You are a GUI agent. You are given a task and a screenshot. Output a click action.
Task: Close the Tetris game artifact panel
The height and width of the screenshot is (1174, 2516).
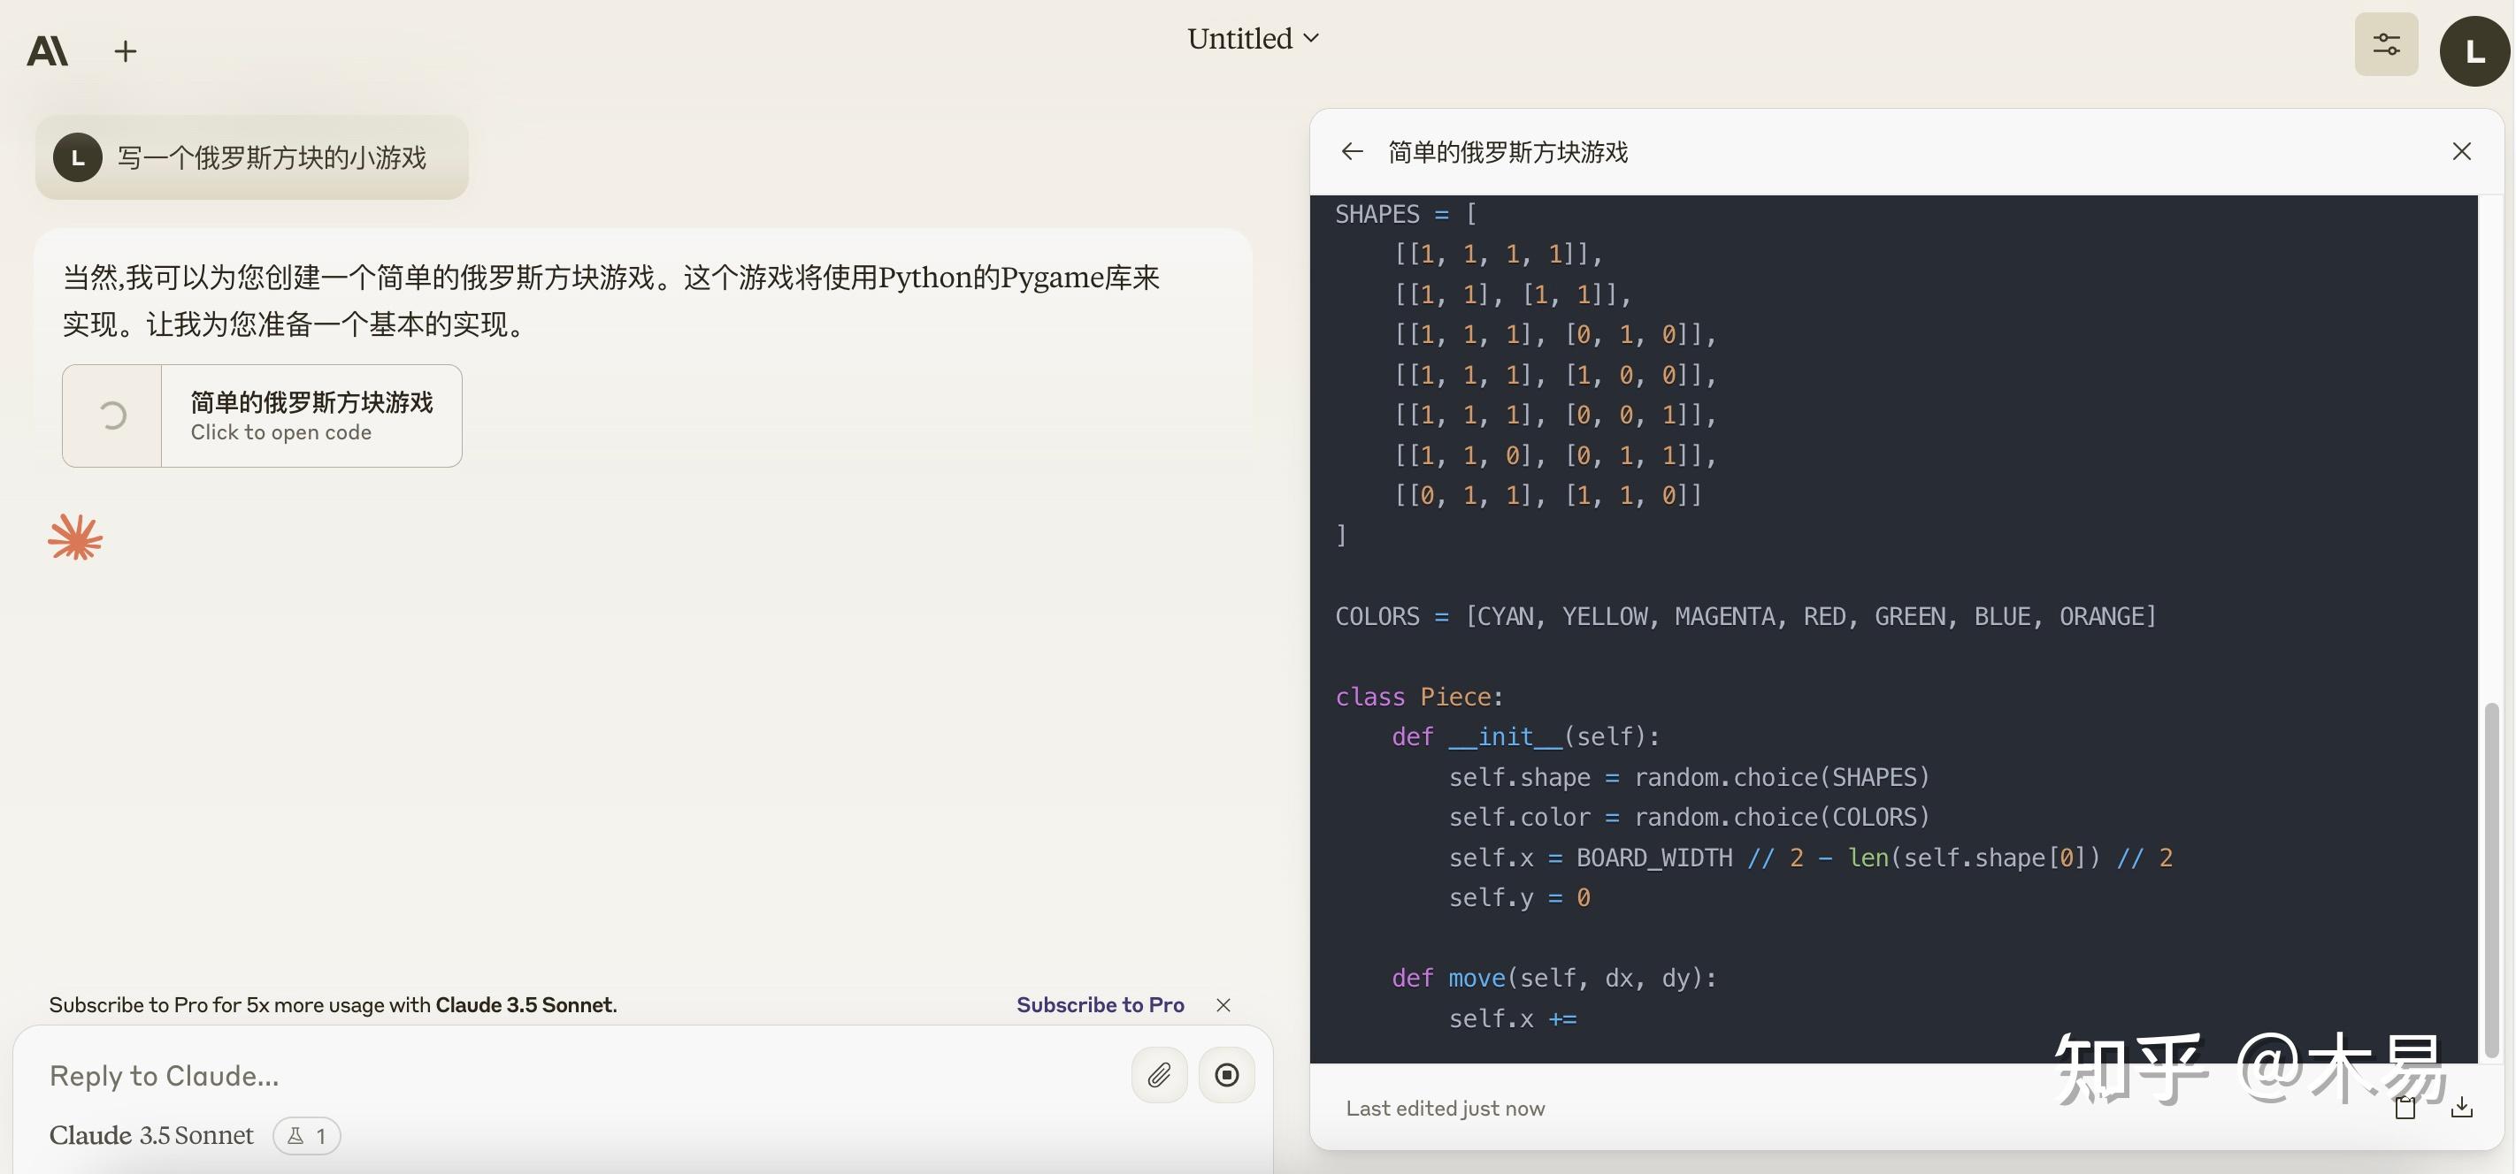[x=2460, y=151]
